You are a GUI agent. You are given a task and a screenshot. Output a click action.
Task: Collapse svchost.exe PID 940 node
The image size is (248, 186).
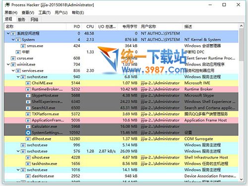[18, 77]
